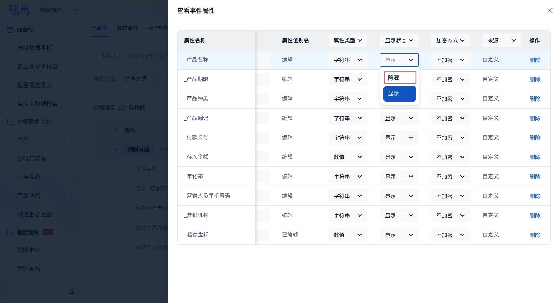560x303 pixels.
Task: Choose 显示 option in the open dropdown
Action: 400,94
